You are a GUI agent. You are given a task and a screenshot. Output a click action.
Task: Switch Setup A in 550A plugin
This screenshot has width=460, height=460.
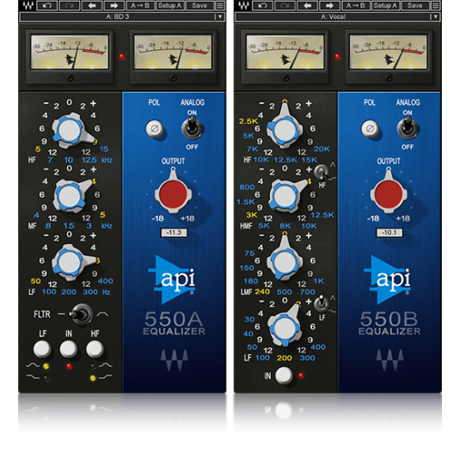pos(169,5)
